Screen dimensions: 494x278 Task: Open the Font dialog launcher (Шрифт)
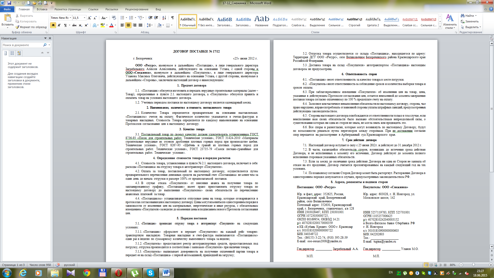point(116,32)
